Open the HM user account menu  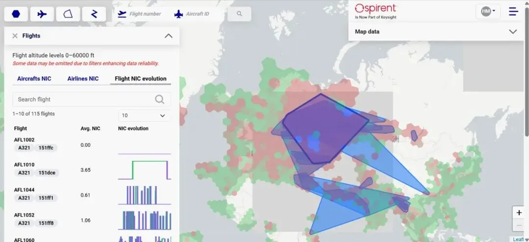[488, 11]
